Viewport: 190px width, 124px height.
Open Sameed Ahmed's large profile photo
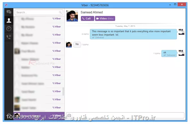tap(72, 16)
